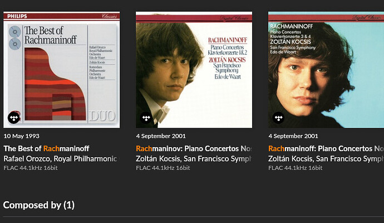This screenshot has width=384, height=223.
Task: Click Tidal icon on Best of Rachmaninoff cover
Action: pyautogui.click(x=14, y=118)
